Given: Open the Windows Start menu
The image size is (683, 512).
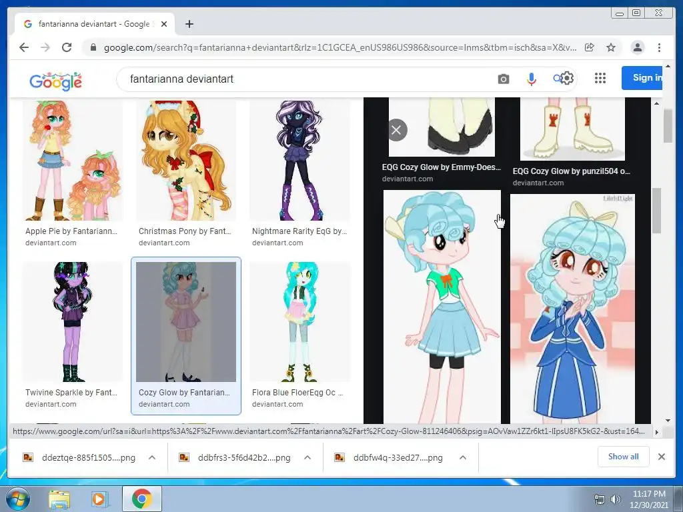Looking at the screenshot, I should (17, 499).
